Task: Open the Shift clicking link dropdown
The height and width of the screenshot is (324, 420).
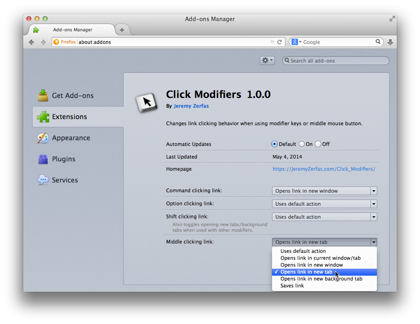Action: point(324,217)
